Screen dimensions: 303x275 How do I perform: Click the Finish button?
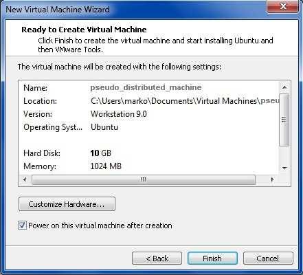pos(212,258)
